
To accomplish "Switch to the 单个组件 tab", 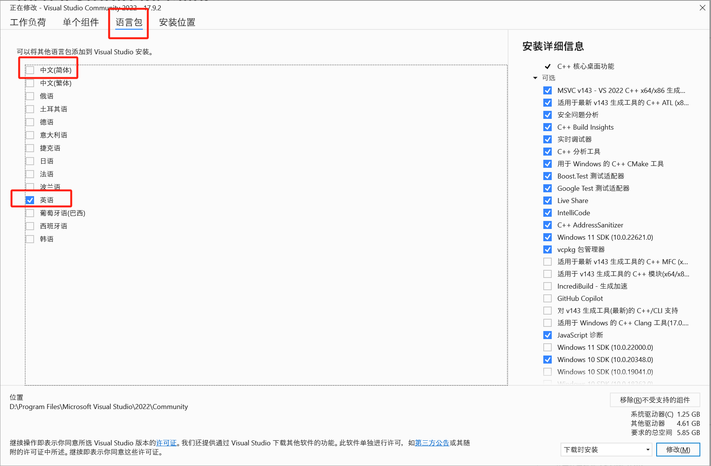I will (x=81, y=22).
